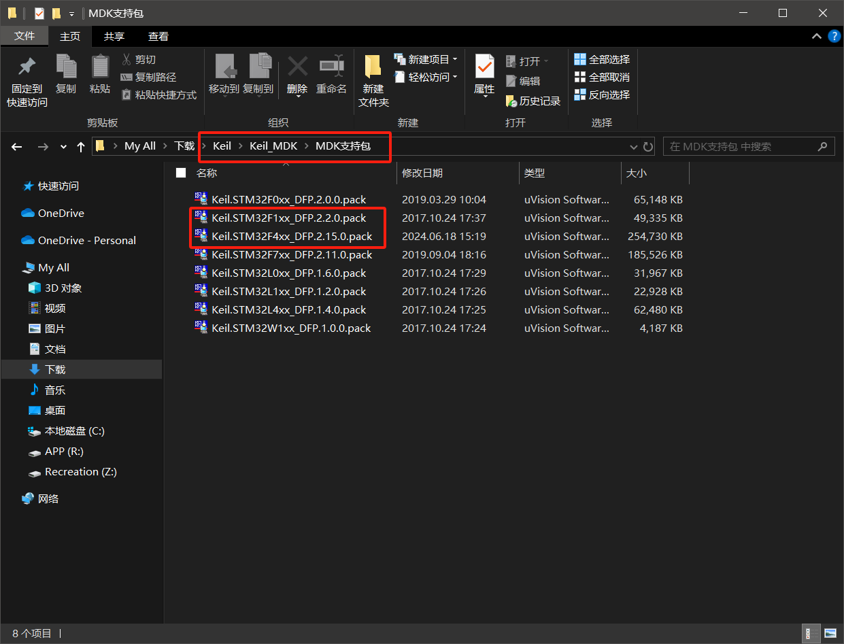This screenshot has width=844, height=644.
Task: Click the Paste ribbon button
Action: 100,75
